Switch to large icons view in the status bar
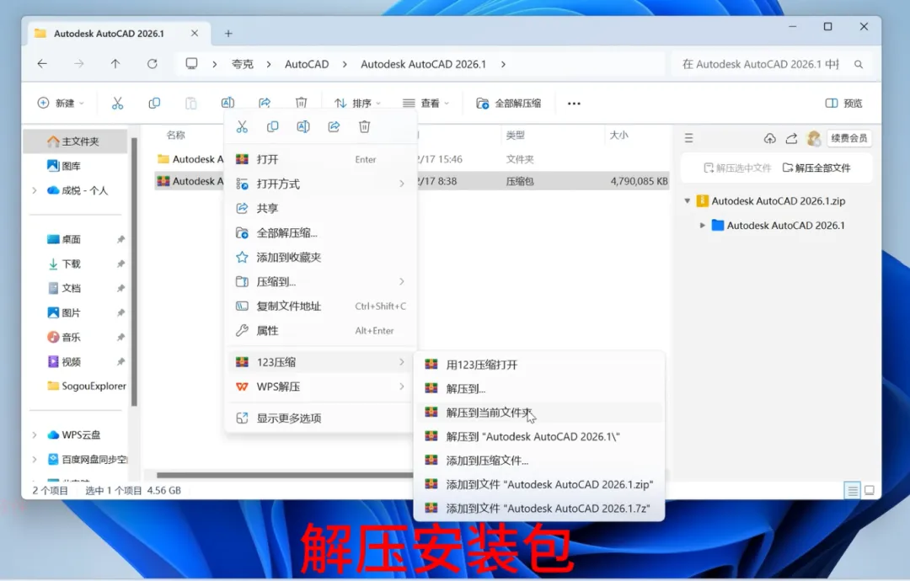 (x=870, y=491)
